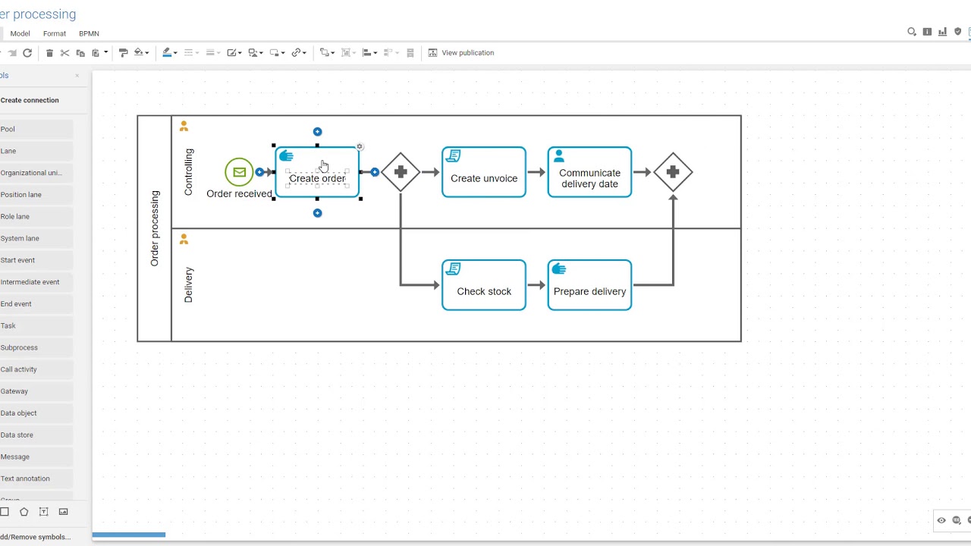This screenshot has width=971, height=546.
Task: Activate the format painter tool
Action: click(123, 53)
